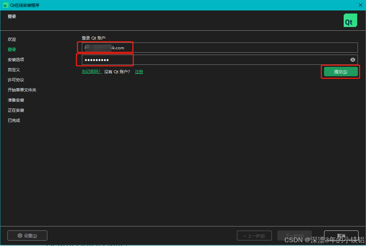Open the 注册 sign-up link
The height and width of the screenshot is (246, 366).
(139, 72)
